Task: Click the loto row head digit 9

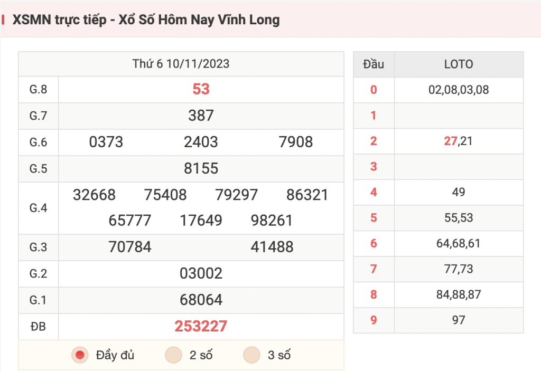Action: click(374, 320)
